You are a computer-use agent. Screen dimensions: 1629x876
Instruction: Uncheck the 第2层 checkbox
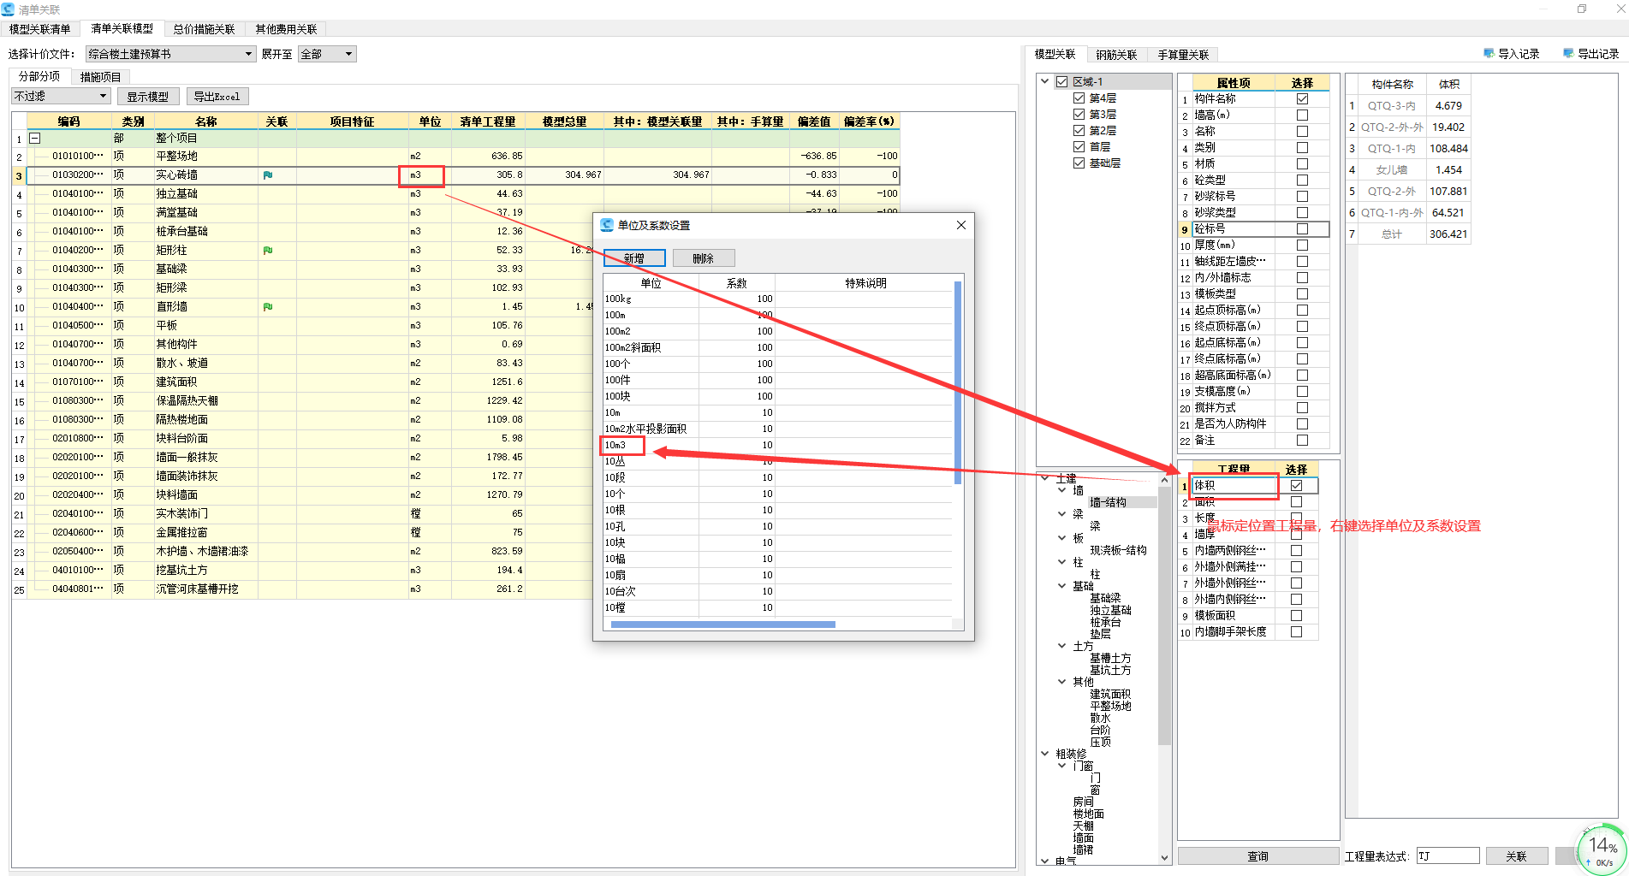pos(1079,131)
